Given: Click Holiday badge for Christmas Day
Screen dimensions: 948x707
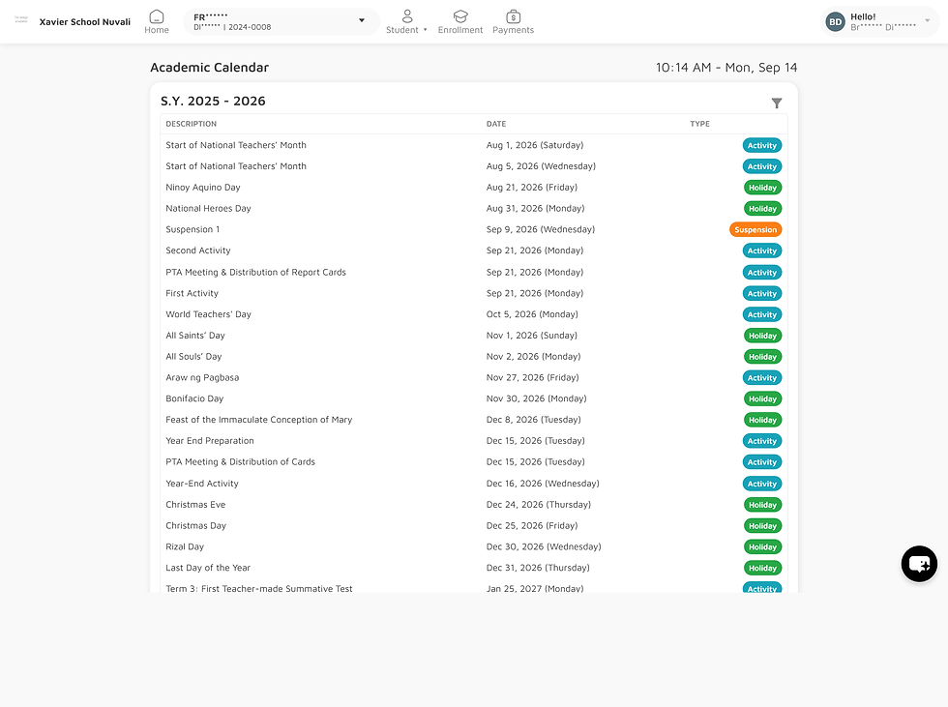Looking at the screenshot, I should [x=762, y=526].
